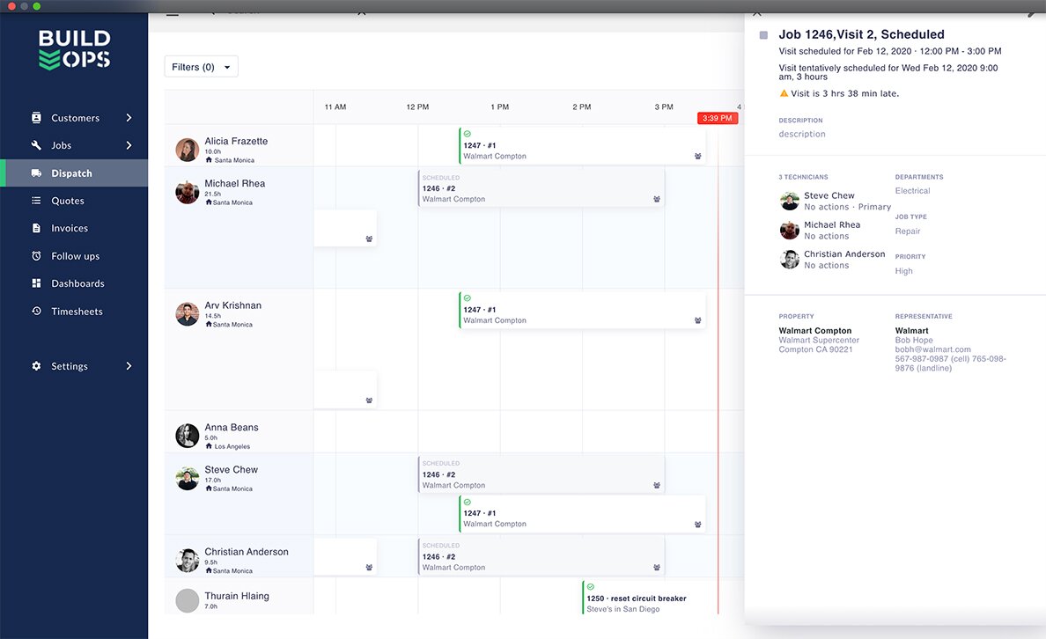Click the Jobs wrench icon
1046x639 pixels.
pos(36,144)
